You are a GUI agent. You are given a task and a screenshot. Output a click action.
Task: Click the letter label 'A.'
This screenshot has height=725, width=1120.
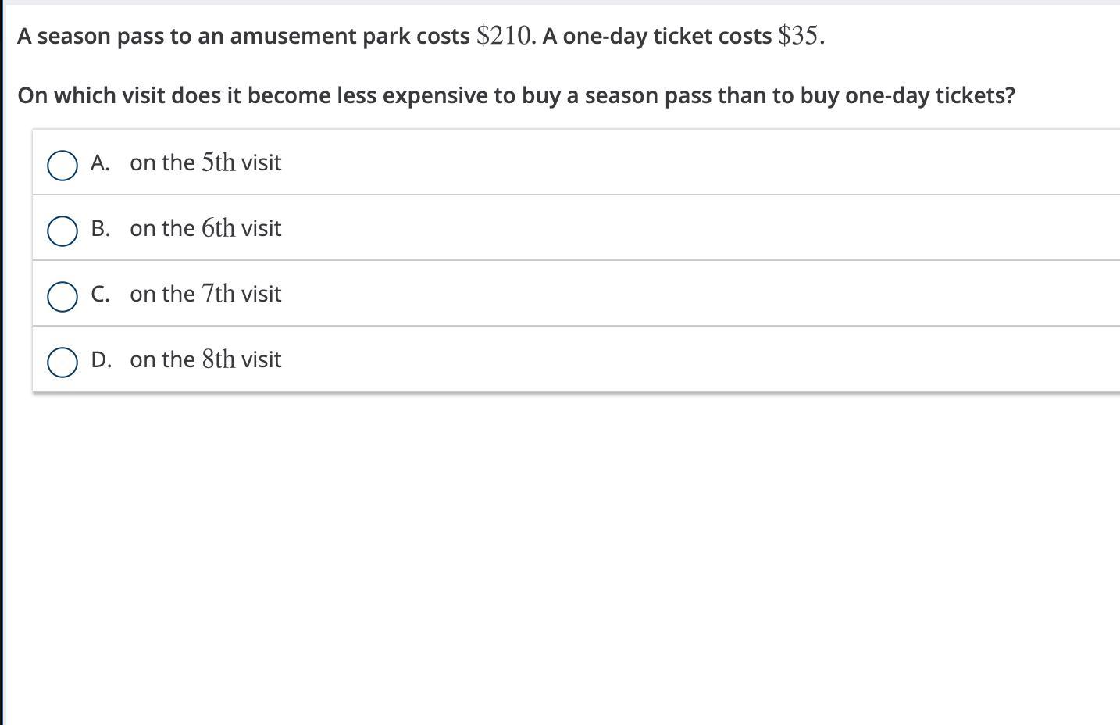click(100, 162)
